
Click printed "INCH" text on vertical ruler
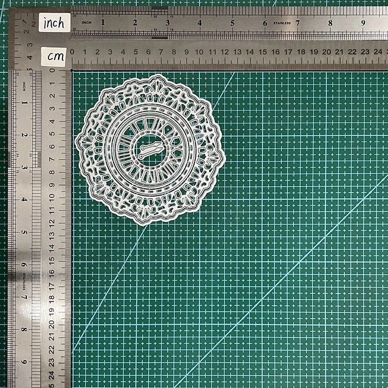coord(24,86)
